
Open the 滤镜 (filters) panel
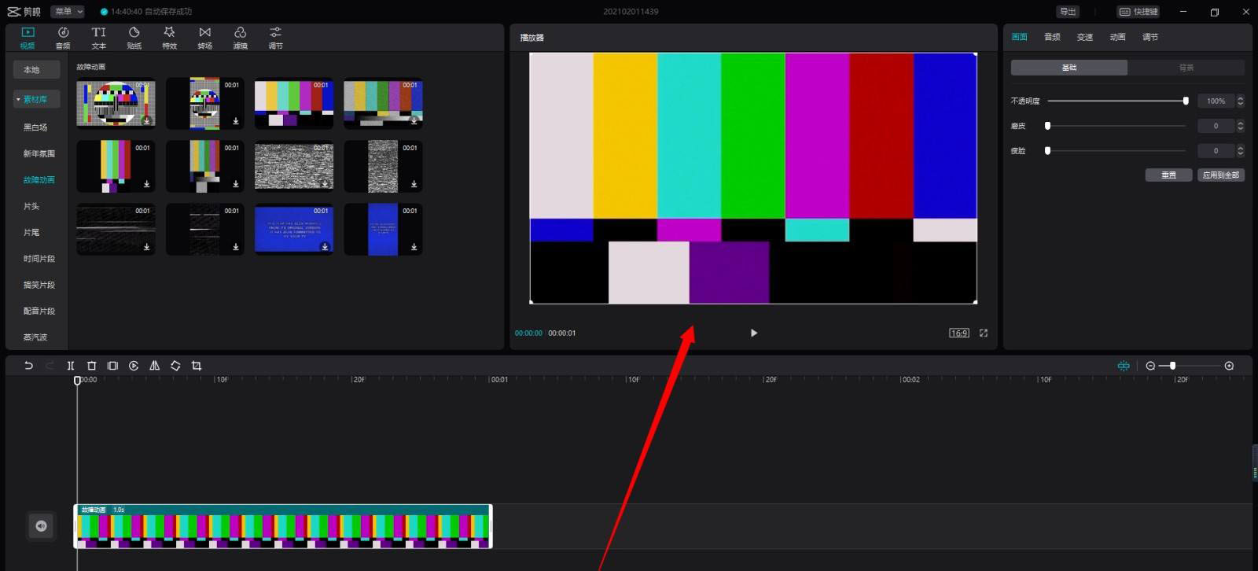click(x=240, y=37)
